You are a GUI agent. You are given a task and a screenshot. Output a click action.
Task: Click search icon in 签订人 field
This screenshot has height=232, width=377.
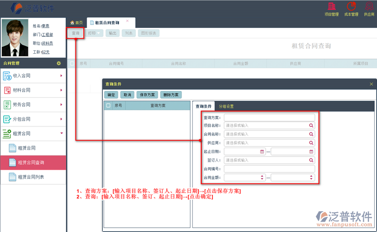[311, 160]
